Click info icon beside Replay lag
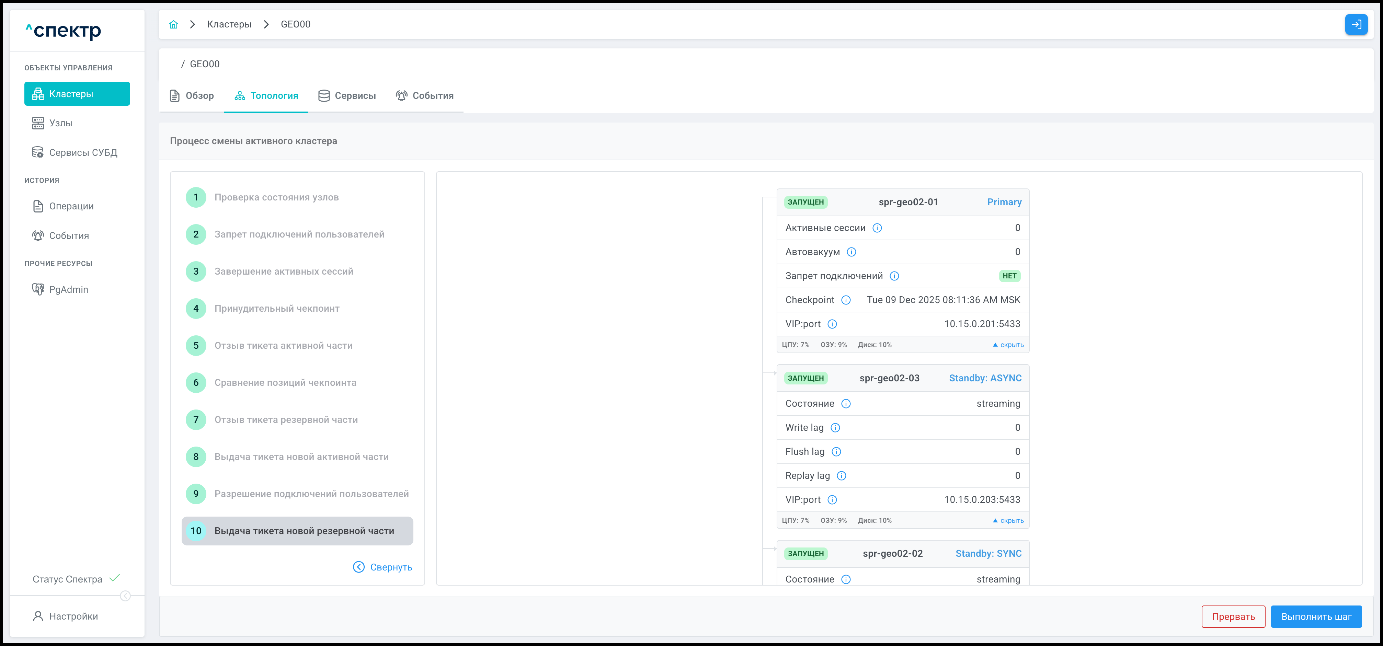Viewport: 1383px width, 646px height. pyautogui.click(x=841, y=476)
